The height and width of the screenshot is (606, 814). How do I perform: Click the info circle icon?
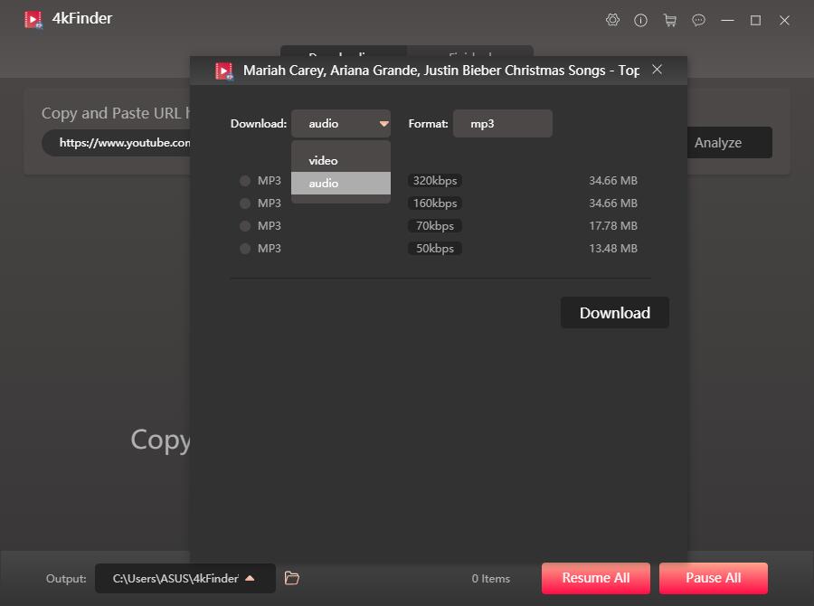pyautogui.click(x=640, y=20)
